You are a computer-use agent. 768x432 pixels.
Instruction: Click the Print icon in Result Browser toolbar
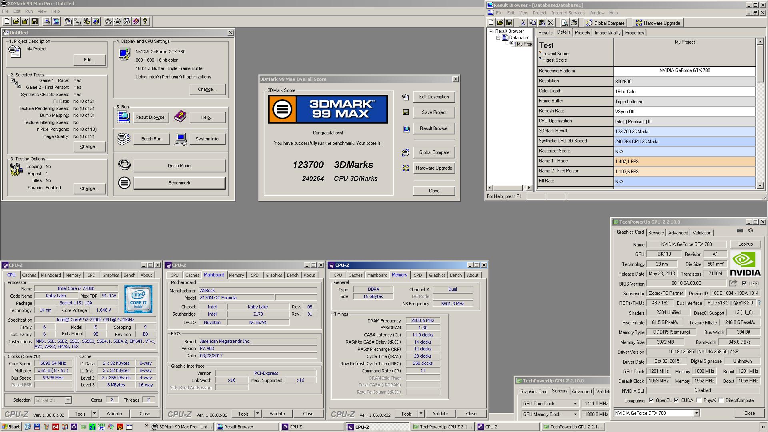(574, 23)
